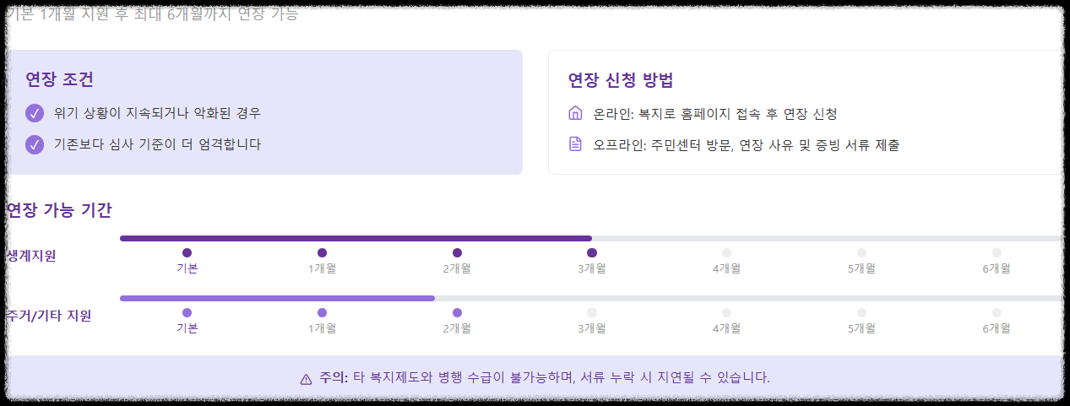Select 주거/기타 지원 6개월 dot

tap(997, 312)
